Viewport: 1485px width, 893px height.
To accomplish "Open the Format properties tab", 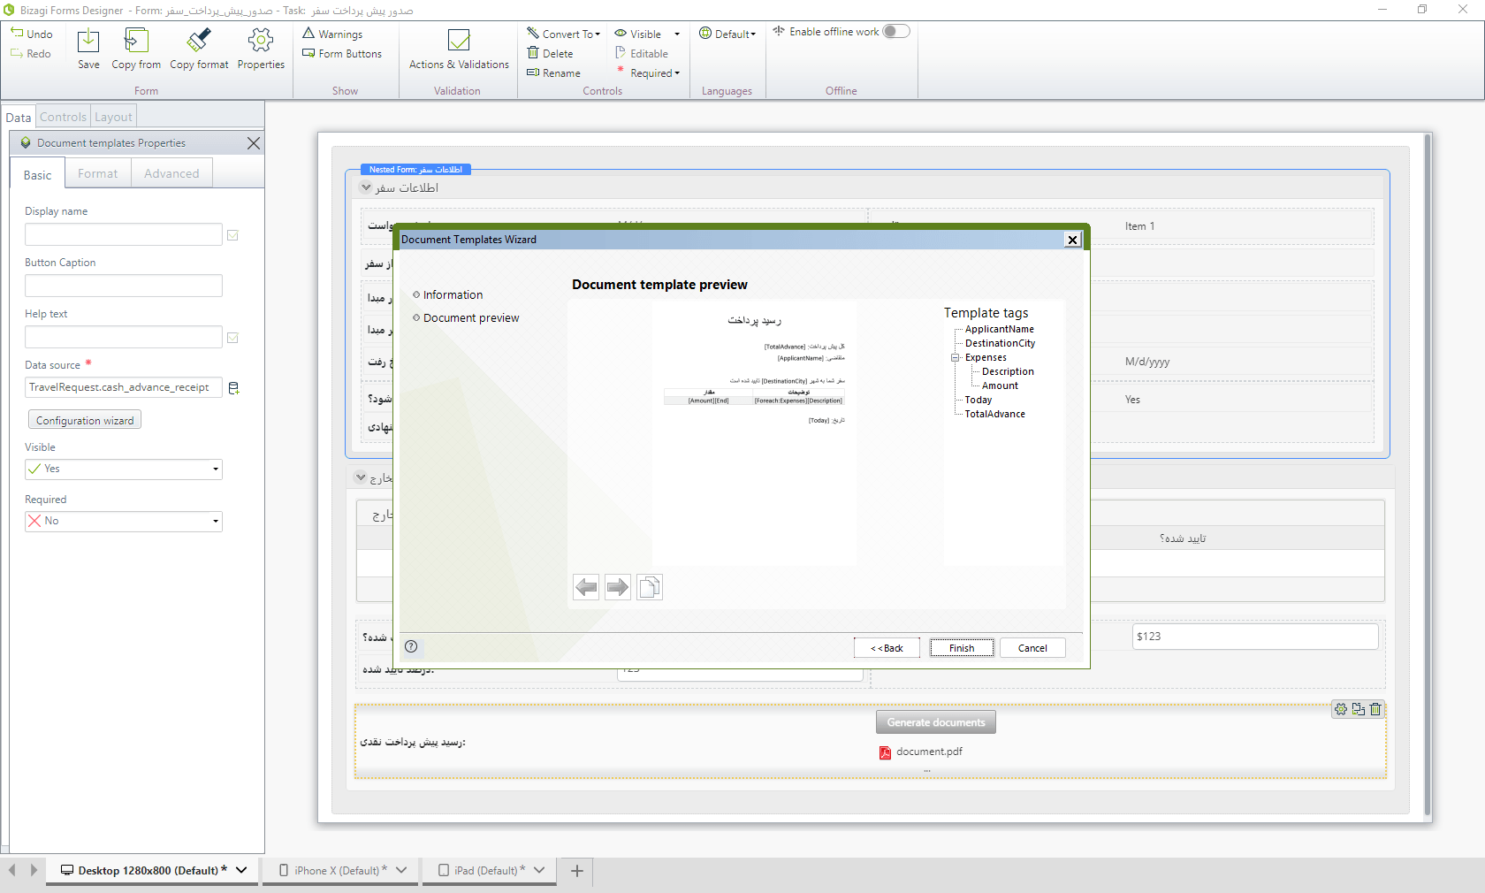I will click(x=98, y=173).
